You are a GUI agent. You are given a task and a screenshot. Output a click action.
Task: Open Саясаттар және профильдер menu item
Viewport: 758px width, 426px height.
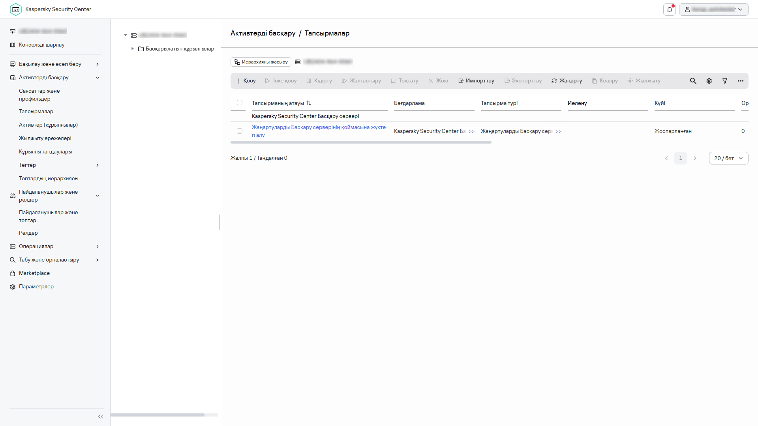pyautogui.click(x=39, y=95)
